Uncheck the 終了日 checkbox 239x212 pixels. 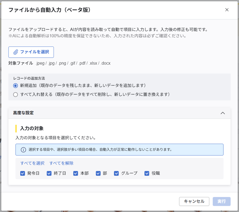[49, 173]
